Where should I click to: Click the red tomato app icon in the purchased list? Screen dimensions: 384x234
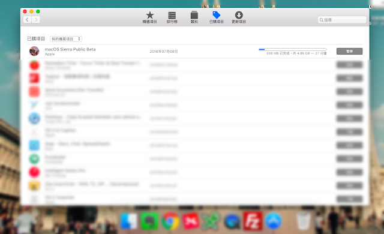tap(34, 65)
